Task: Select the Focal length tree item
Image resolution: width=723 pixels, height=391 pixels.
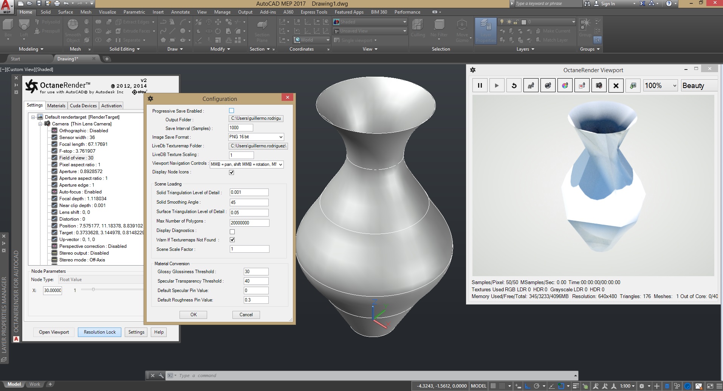Action: pos(83,144)
